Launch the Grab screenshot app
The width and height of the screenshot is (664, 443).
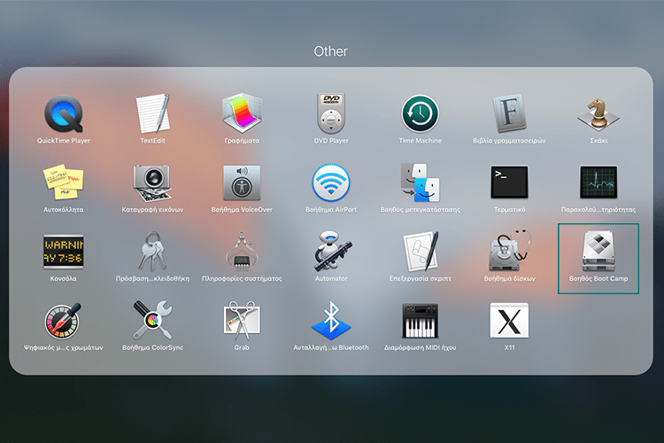pyautogui.click(x=242, y=321)
